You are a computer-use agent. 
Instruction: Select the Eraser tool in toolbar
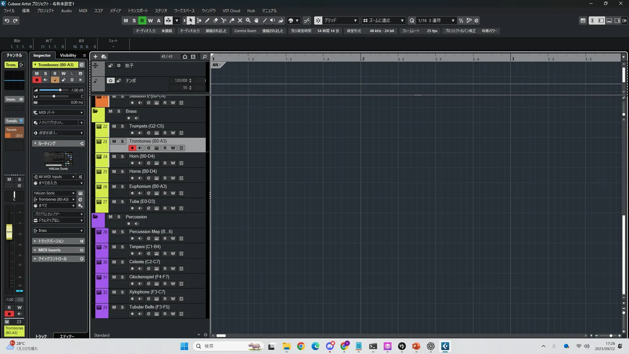(215, 21)
